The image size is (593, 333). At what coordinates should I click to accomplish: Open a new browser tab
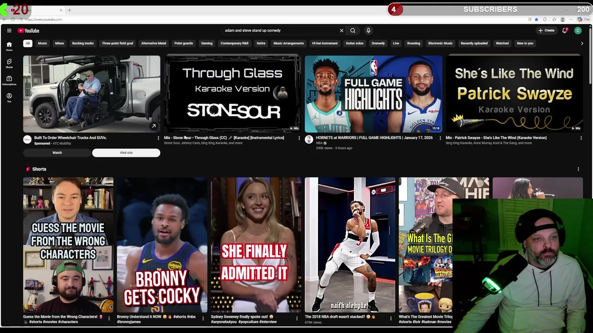click(x=69, y=10)
